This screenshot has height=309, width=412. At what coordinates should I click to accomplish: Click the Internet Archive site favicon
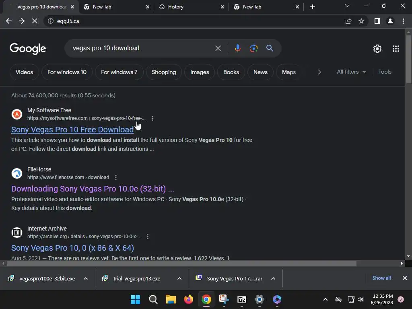click(17, 232)
